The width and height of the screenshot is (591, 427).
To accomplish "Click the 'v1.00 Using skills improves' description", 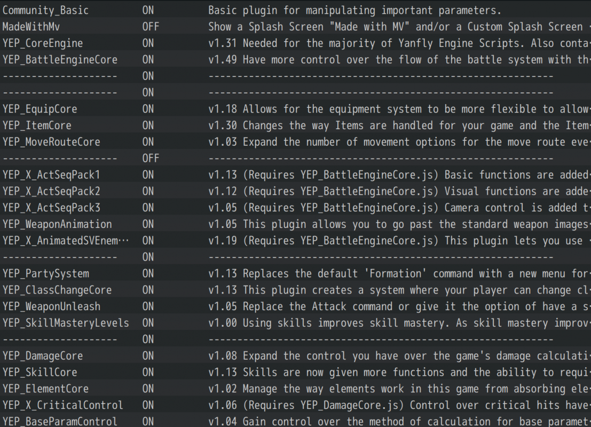I will (x=399, y=323).
